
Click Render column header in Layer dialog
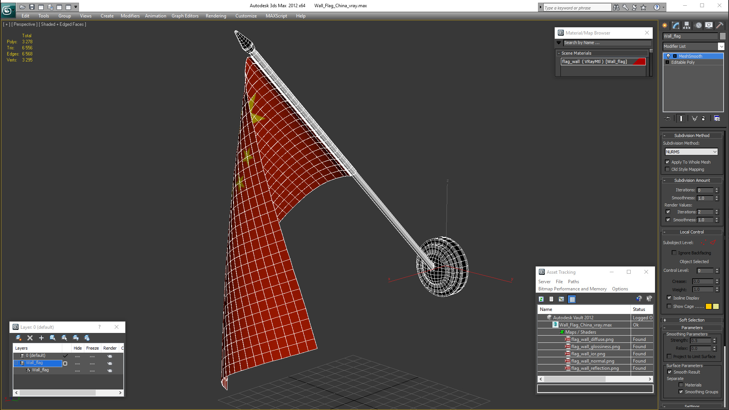click(110, 348)
